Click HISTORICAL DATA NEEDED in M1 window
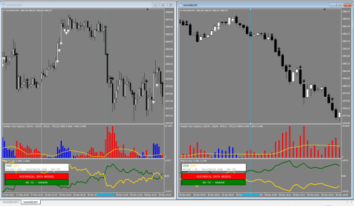The image size is (354, 206). [214, 177]
